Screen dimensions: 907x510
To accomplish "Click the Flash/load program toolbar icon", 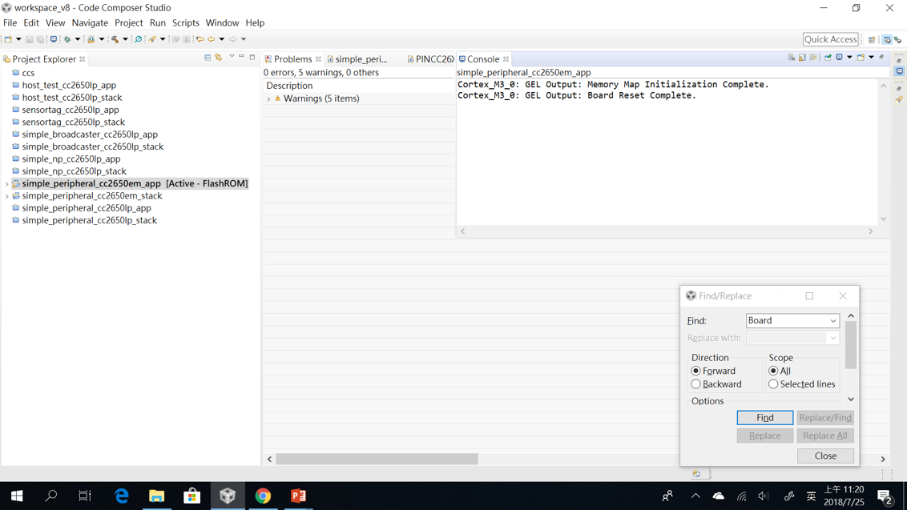I will coord(91,39).
